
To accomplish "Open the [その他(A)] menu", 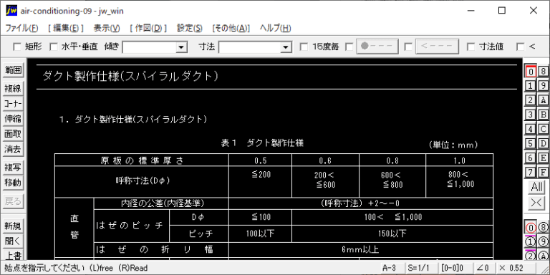I will (x=231, y=29).
